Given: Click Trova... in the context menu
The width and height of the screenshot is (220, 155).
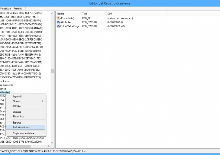Looking at the screenshot, I should (17, 106).
